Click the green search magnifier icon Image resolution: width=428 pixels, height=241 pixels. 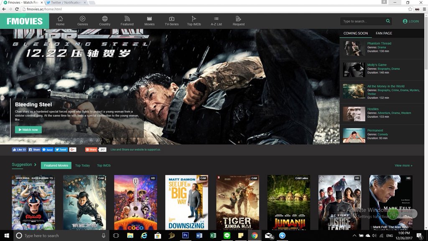tap(388, 21)
